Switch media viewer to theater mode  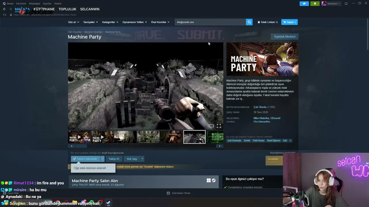211,126
